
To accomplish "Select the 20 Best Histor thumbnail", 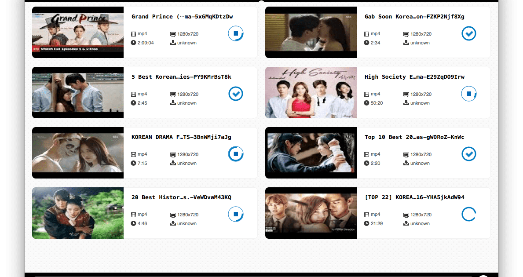I will (78, 213).
